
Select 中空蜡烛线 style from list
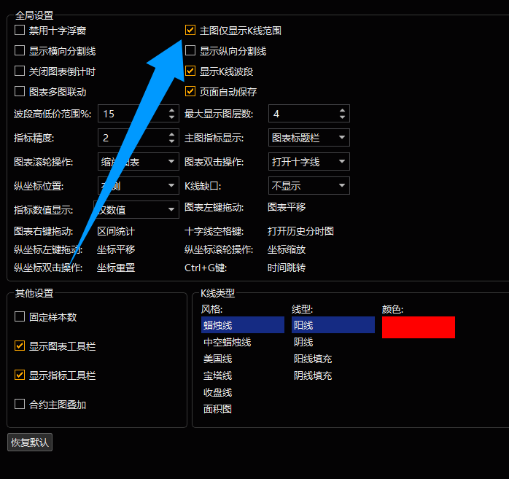coord(228,342)
